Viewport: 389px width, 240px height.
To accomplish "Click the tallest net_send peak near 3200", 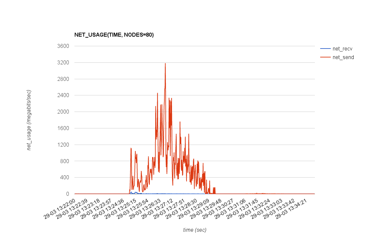I will pyautogui.click(x=165, y=64).
